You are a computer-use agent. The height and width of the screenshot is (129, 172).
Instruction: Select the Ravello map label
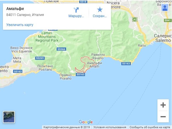(98, 58)
